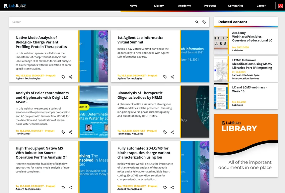Open Fully automated 2D-LC/MS for biotherapeutics title
Screen dimensions: 285x193
pyautogui.click(x=144, y=153)
